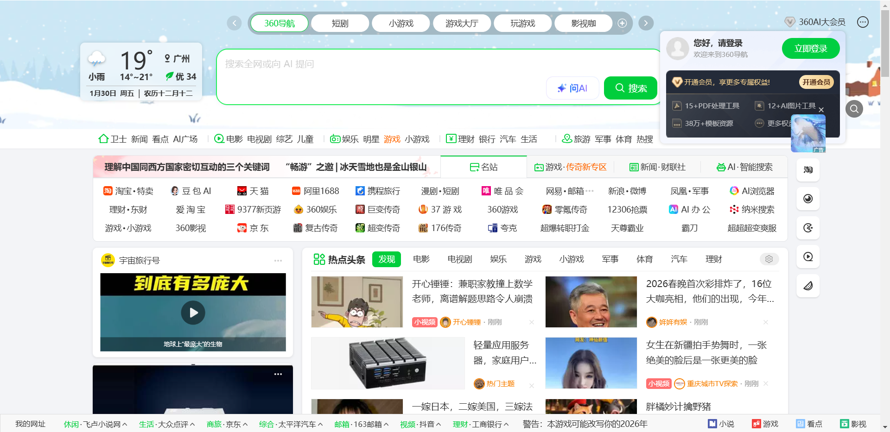The image size is (890, 432).
Task: Click the right arrow to scroll navigation tabs
Action: click(645, 23)
